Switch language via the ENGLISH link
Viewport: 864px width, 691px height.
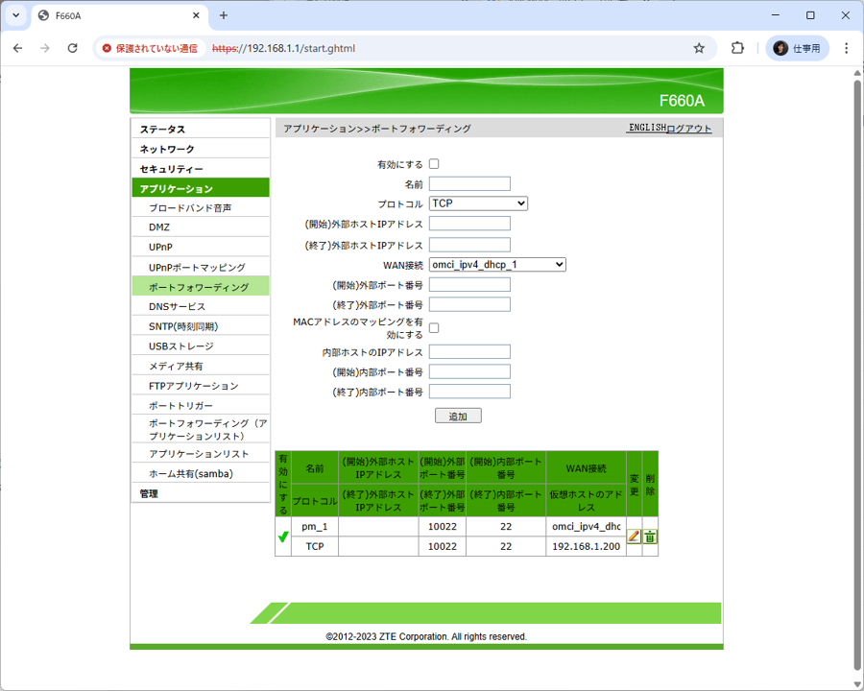pos(646,128)
